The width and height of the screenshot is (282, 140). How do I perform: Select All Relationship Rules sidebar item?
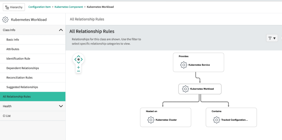pos(33,97)
